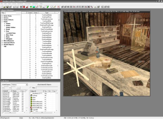Click the green blob heightmap editing icon
163x122 pixels.
point(31,7)
